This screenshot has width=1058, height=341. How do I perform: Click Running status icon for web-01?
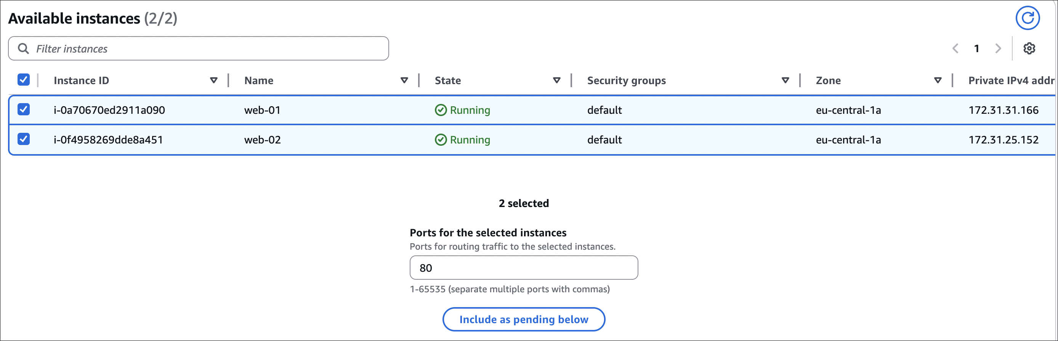click(440, 110)
